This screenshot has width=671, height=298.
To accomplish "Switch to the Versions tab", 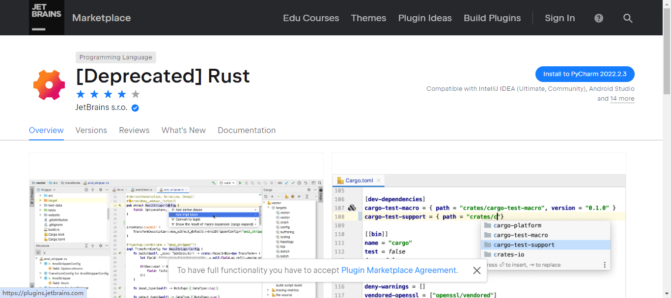I will pos(91,131).
